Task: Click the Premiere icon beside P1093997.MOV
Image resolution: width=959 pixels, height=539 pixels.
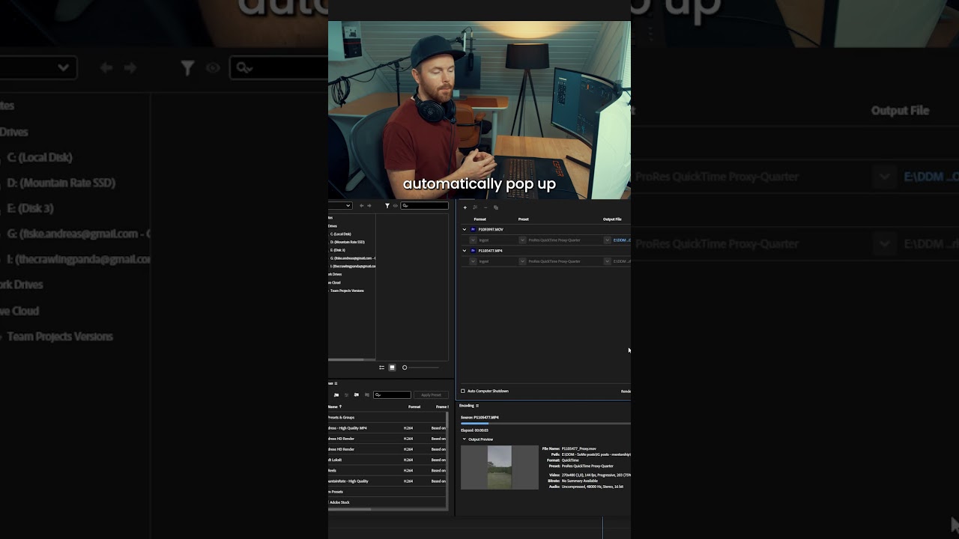Action: pos(473,230)
